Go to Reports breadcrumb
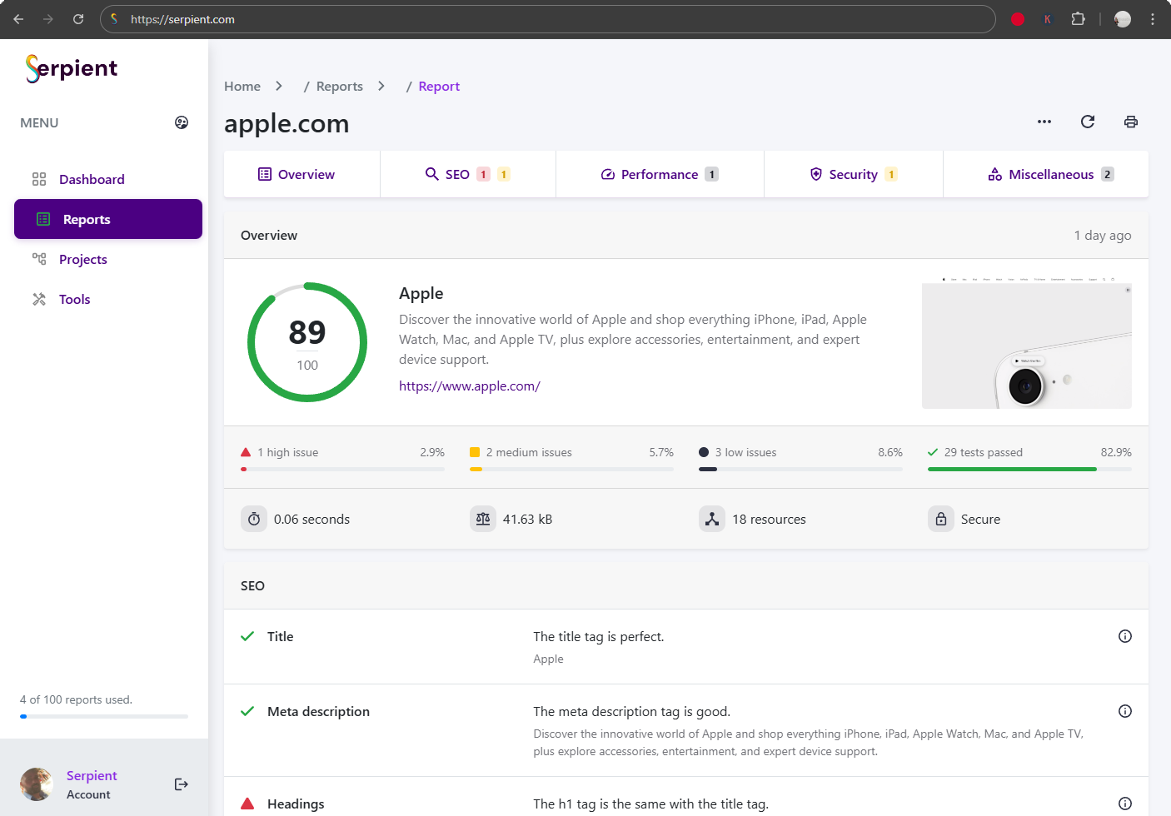Screen dimensions: 1171x816 point(340,86)
